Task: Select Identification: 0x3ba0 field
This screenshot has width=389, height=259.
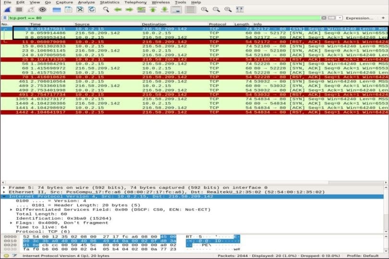Action: click(x=63, y=219)
